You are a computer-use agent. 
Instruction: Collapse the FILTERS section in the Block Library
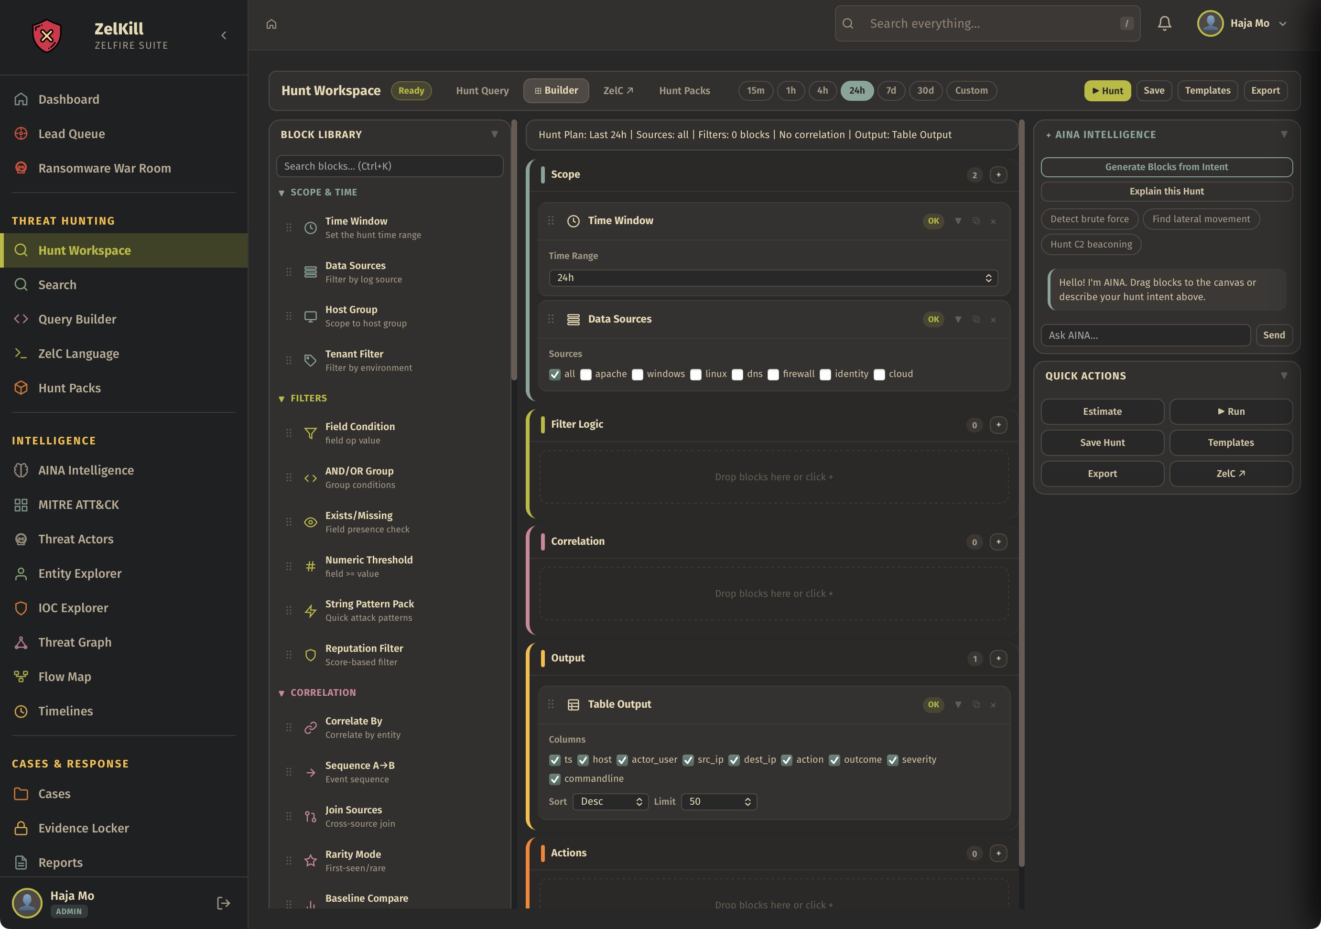tap(282, 399)
